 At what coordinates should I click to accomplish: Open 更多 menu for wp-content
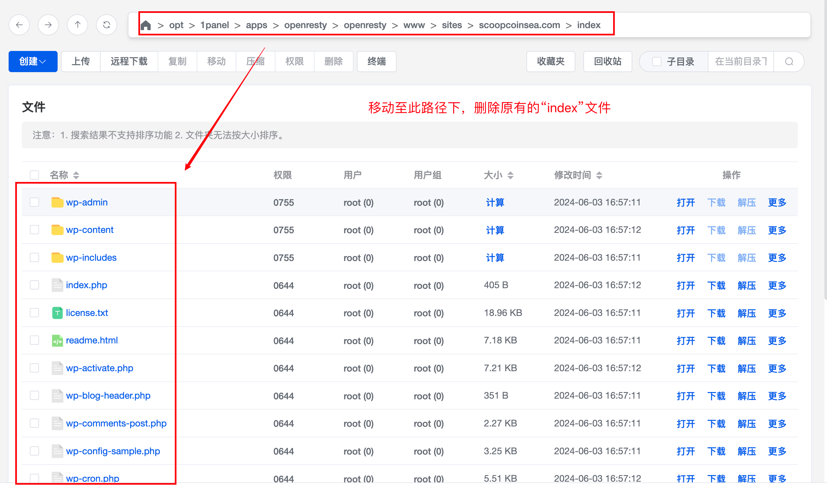[777, 230]
